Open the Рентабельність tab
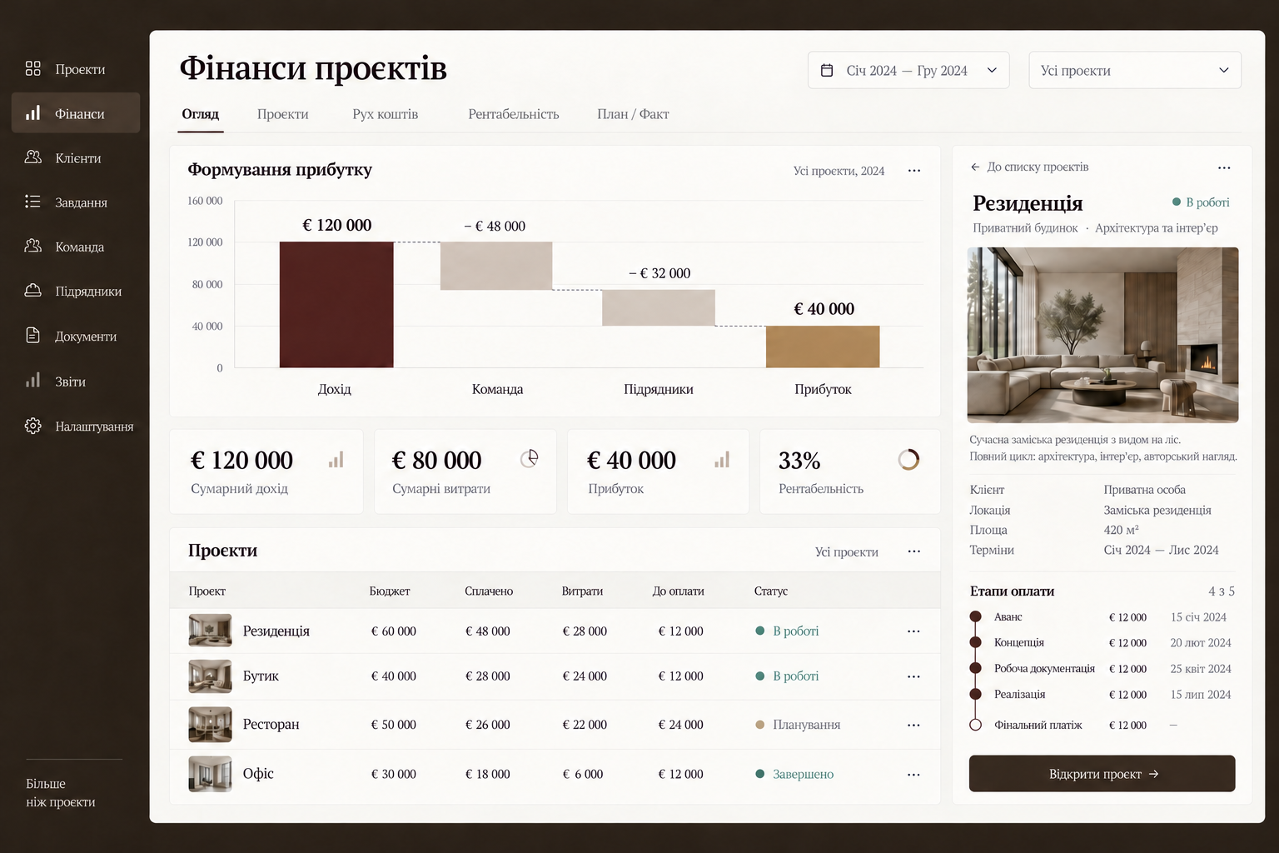 [514, 114]
